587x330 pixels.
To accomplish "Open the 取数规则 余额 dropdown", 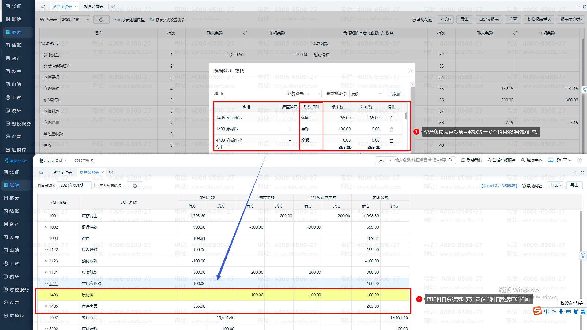I will pos(366,94).
